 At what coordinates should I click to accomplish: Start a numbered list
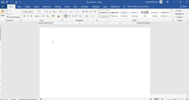(71, 12)
